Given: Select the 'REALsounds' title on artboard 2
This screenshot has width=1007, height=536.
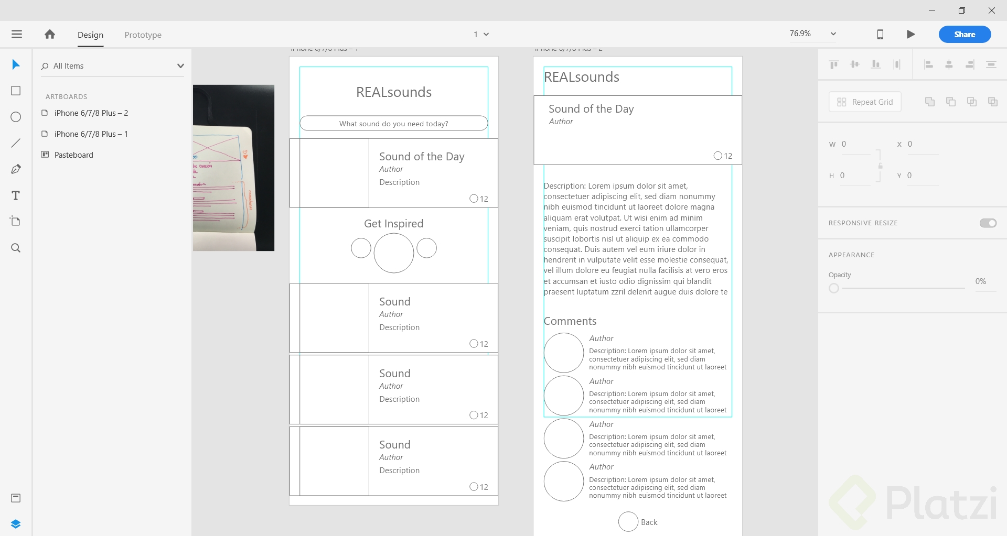Looking at the screenshot, I should (582, 77).
